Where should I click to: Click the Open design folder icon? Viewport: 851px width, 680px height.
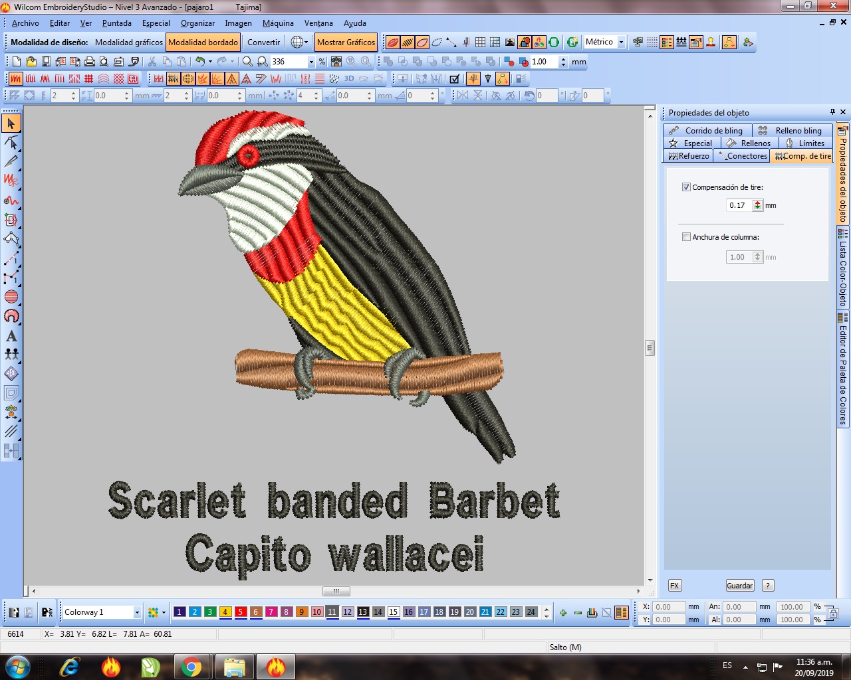(31, 62)
